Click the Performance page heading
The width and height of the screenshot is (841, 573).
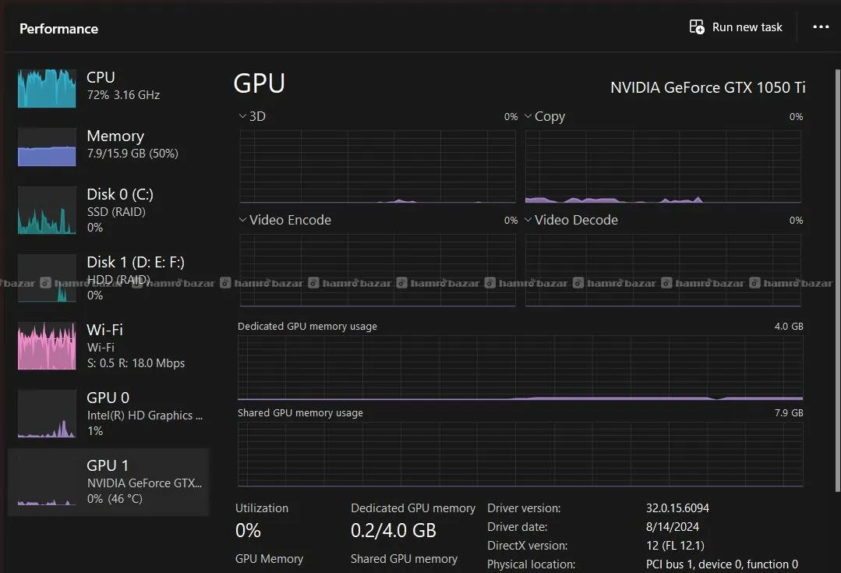click(x=58, y=29)
